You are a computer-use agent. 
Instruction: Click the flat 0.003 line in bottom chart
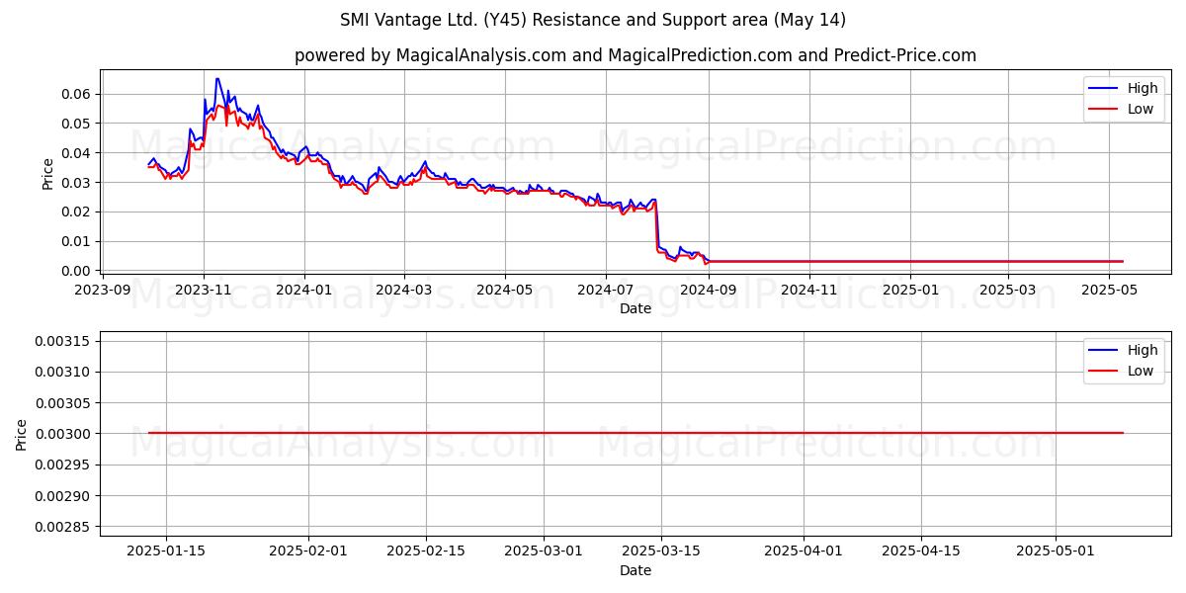click(635, 433)
